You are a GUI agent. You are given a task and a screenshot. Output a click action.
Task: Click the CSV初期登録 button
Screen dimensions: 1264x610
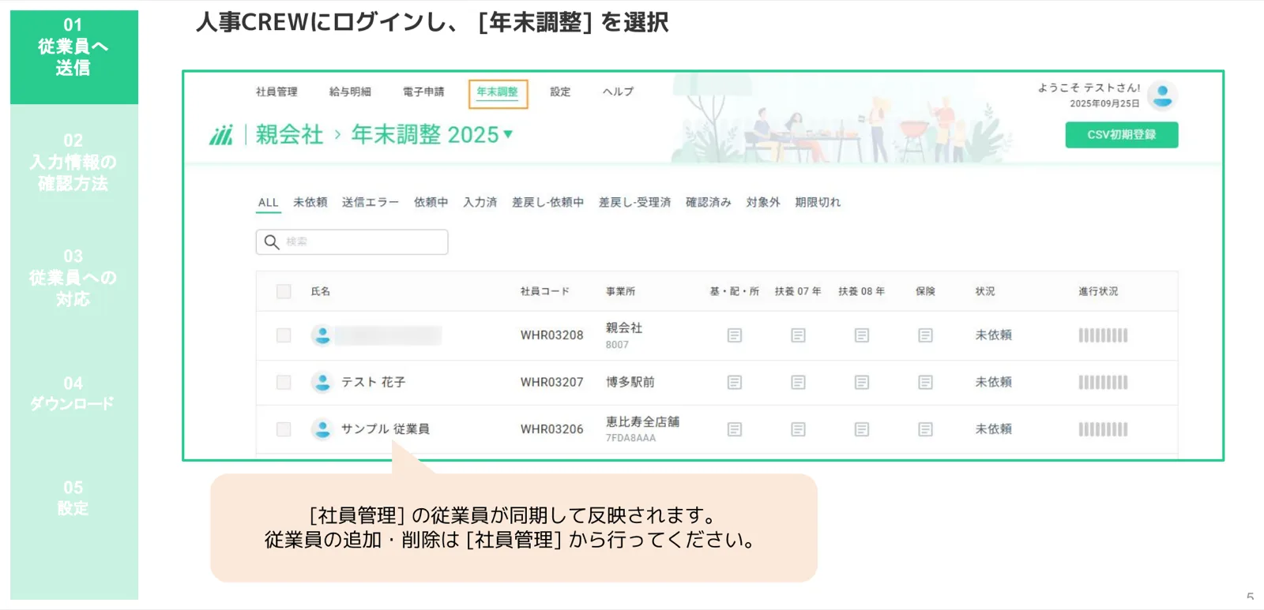(1121, 135)
